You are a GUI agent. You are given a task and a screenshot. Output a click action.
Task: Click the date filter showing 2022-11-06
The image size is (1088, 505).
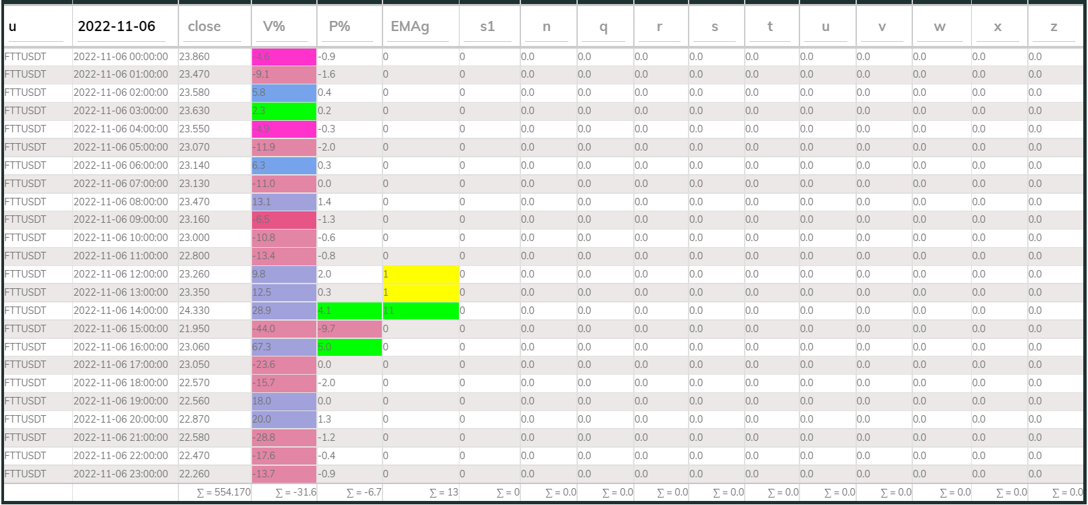tap(124, 27)
